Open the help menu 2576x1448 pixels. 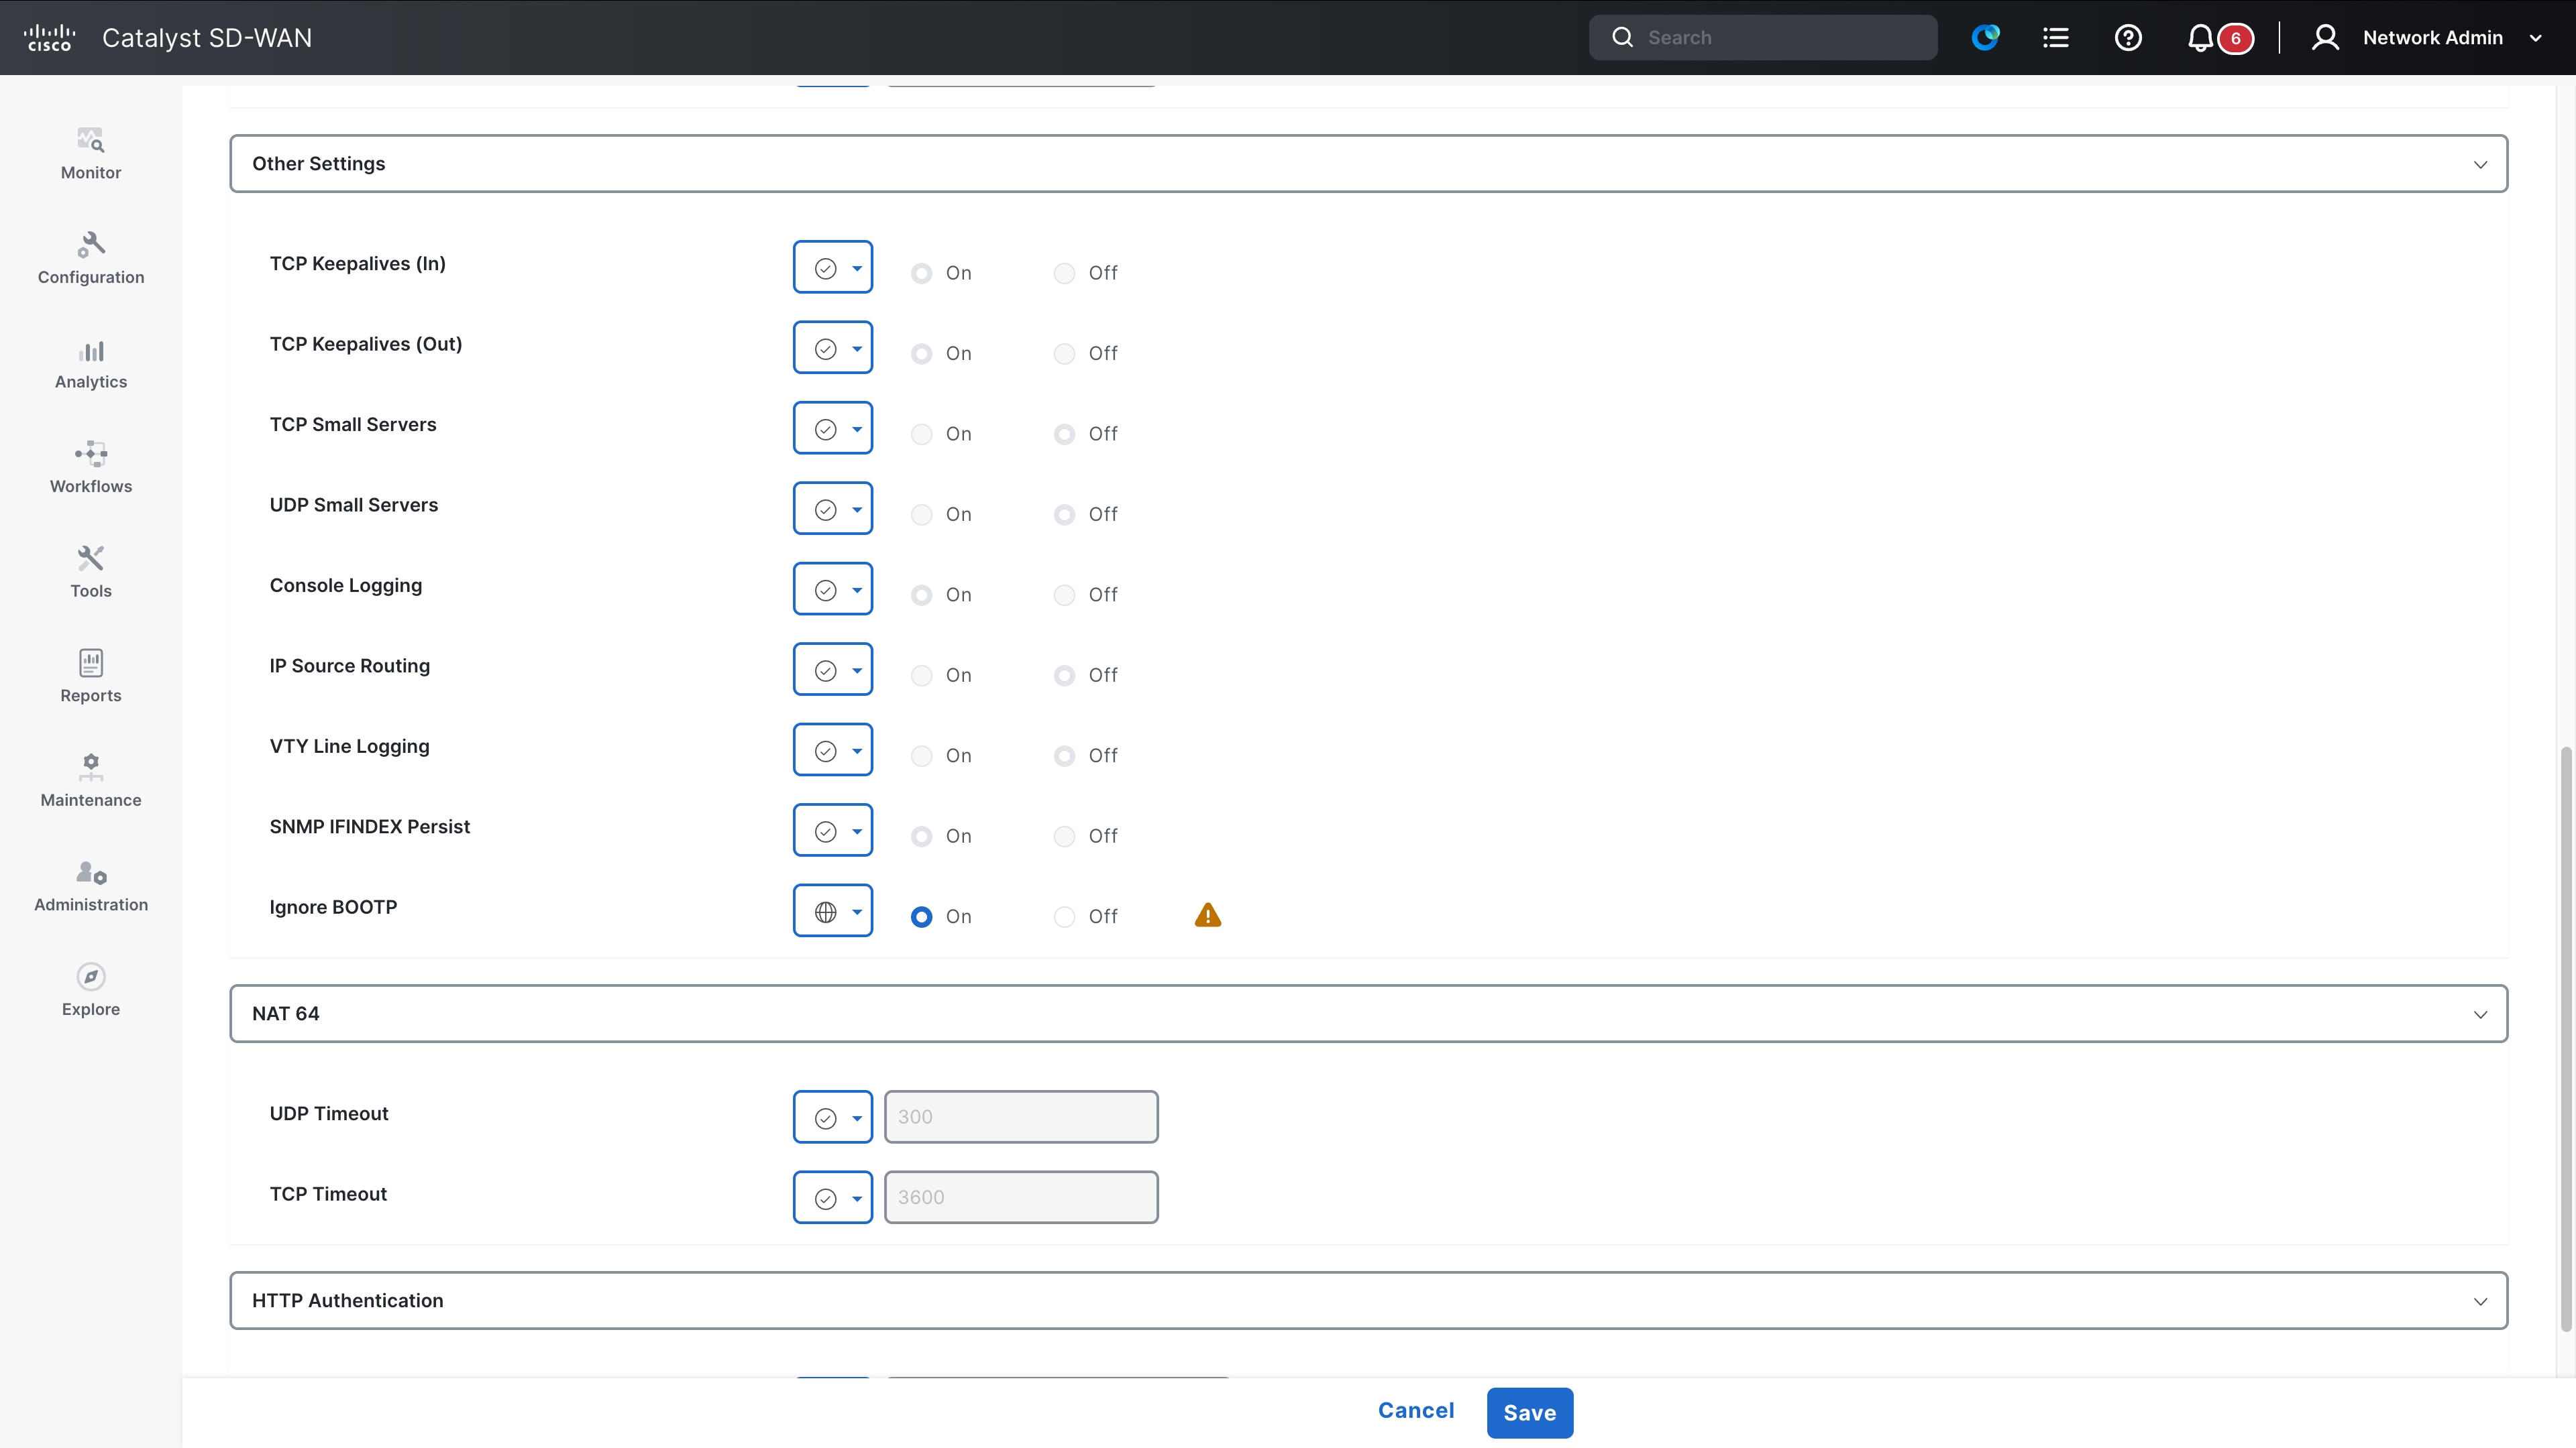coord(2128,37)
